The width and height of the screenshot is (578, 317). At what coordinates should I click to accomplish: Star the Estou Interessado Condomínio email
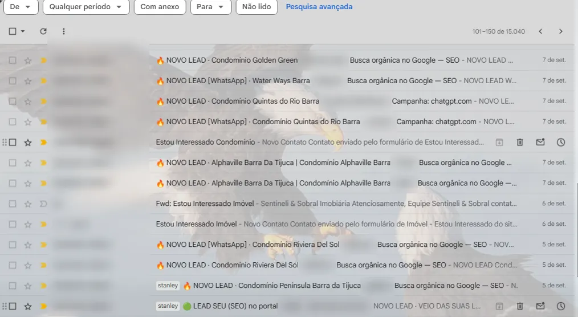[28, 143]
